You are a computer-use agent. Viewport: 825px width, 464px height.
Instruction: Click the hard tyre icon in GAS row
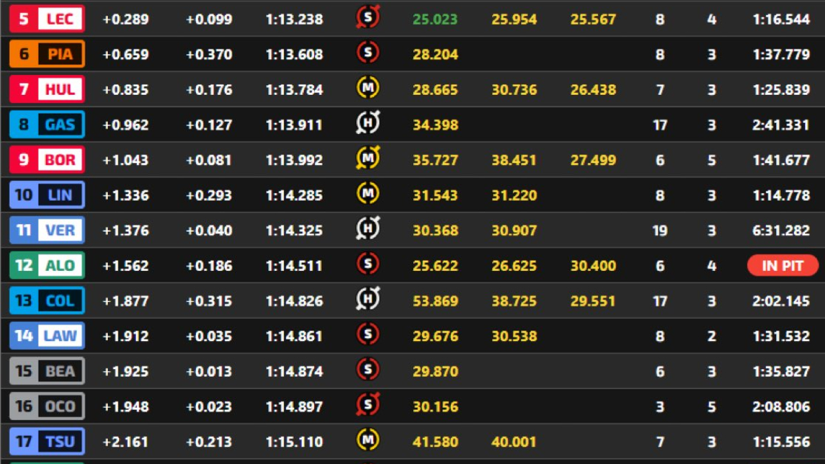coord(368,123)
